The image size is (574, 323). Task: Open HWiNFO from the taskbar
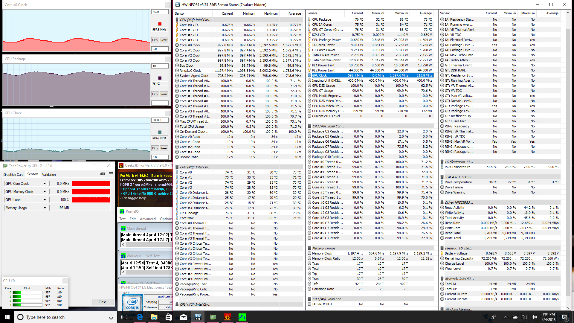(x=198, y=317)
